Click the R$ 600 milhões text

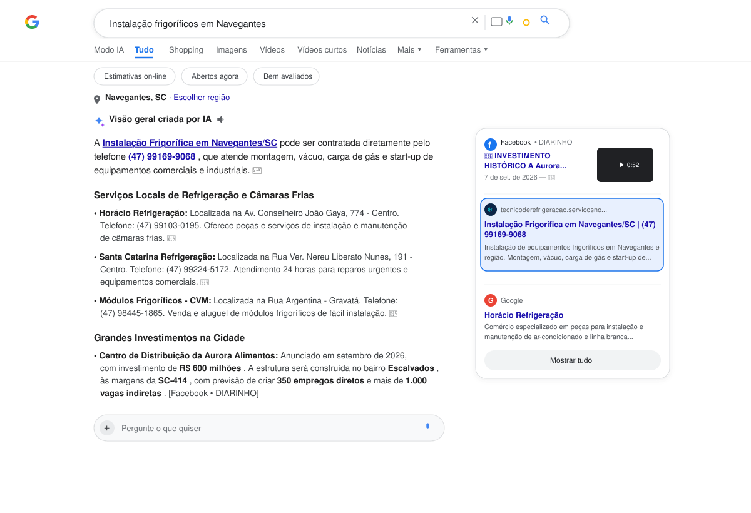[210, 368]
